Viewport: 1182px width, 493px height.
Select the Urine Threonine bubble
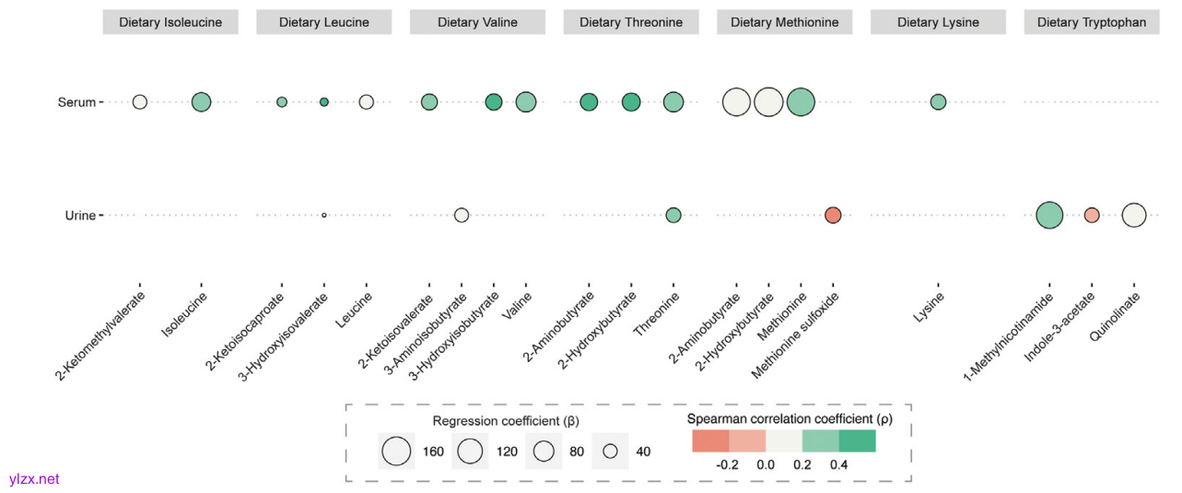click(x=673, y=216)
